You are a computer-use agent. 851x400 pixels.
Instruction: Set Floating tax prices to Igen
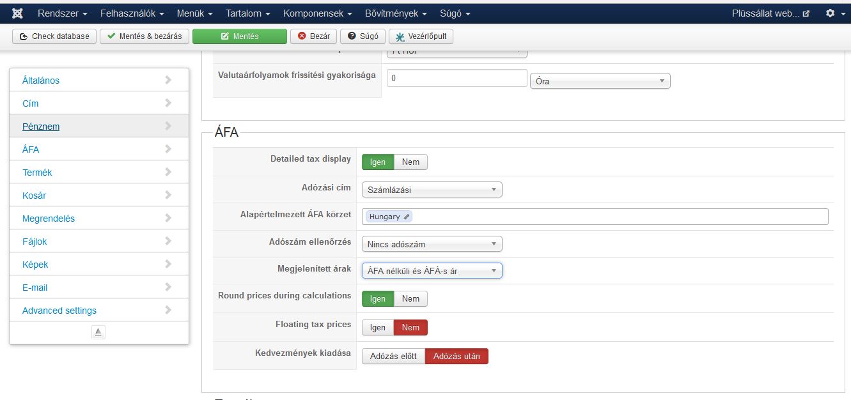[x=378, y=327]
